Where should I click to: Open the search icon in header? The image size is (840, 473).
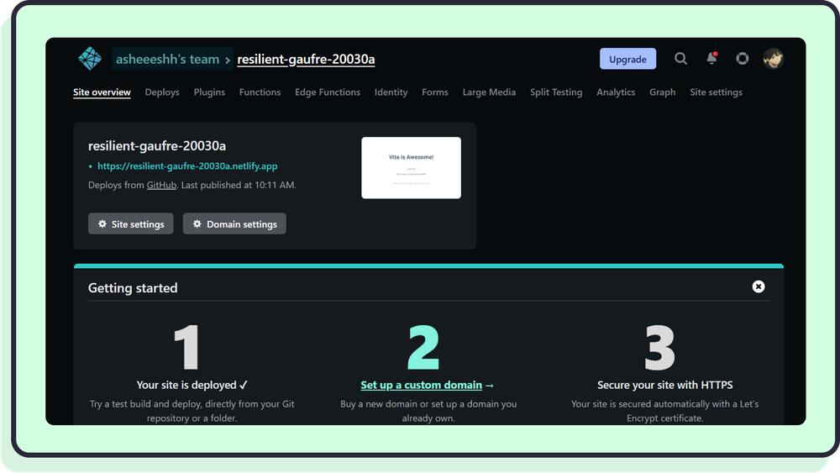[x=680, y=59]
